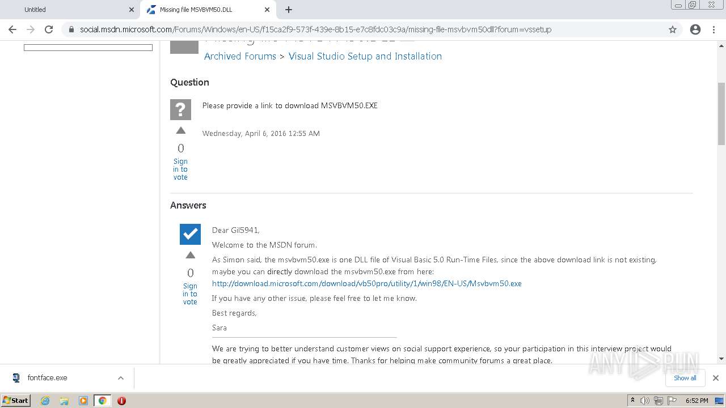Screen dimensions: 726x408
Task: Open Visual Studio Setup and Installation forum
Action: (x=365, y=56)
